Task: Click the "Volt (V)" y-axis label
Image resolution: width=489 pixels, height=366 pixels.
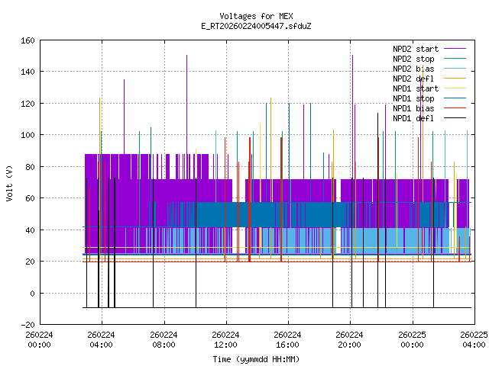Action: [9, 182]
